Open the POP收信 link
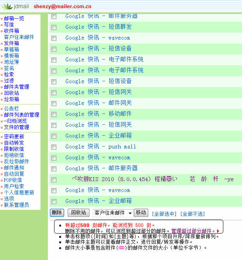242x260 pixels. pyautogui.click(x=13, y=180)
